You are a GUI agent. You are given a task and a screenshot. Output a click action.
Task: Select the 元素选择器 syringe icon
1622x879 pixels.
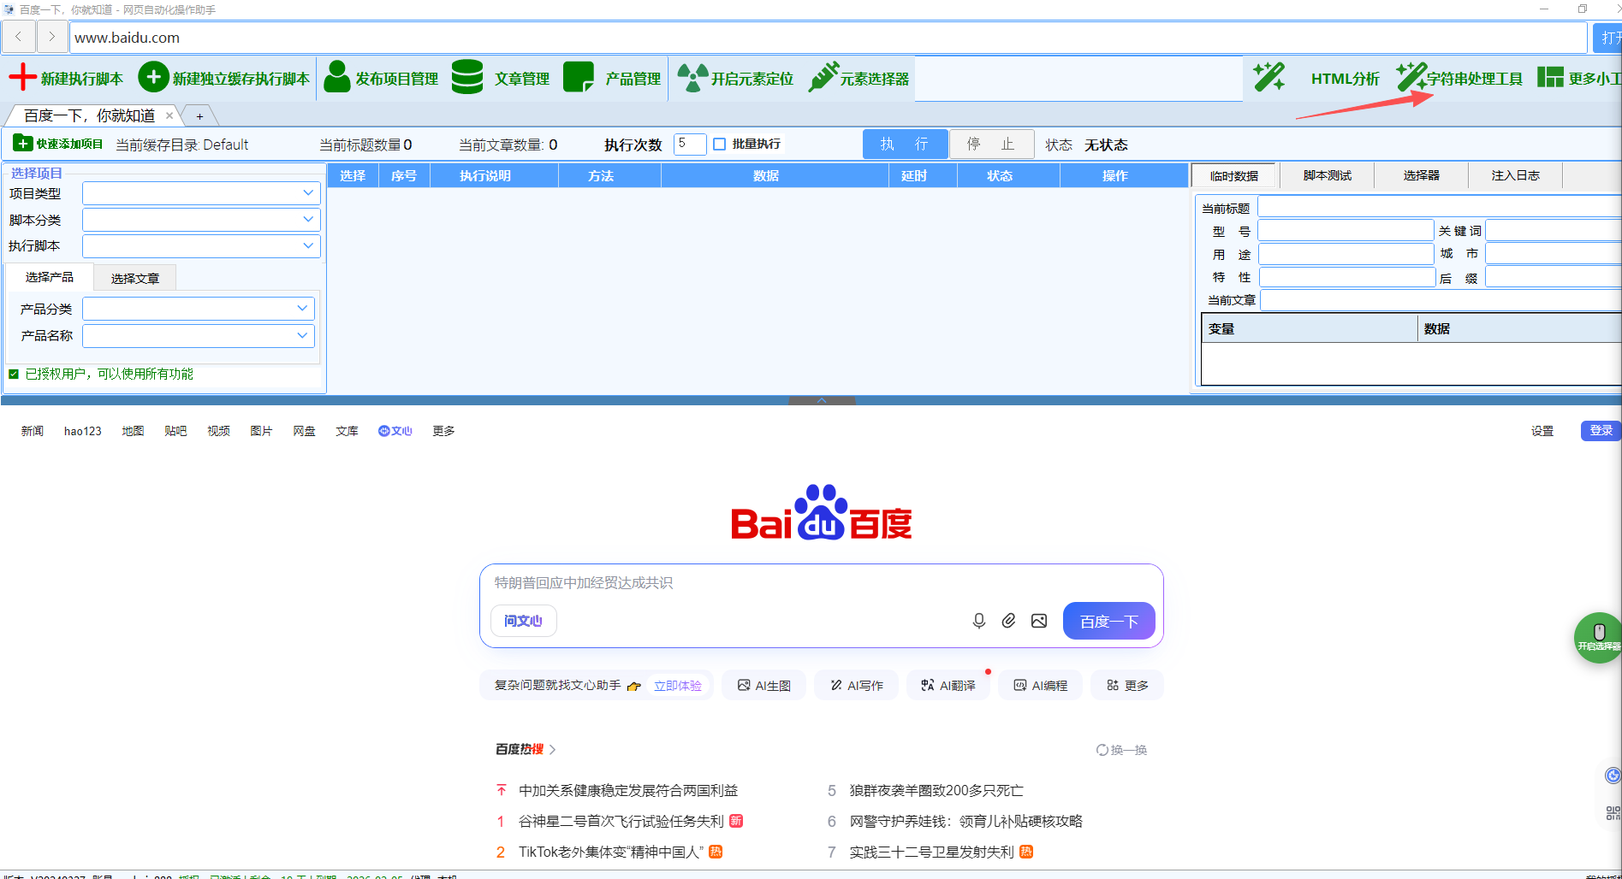click(x=823, y=78)
